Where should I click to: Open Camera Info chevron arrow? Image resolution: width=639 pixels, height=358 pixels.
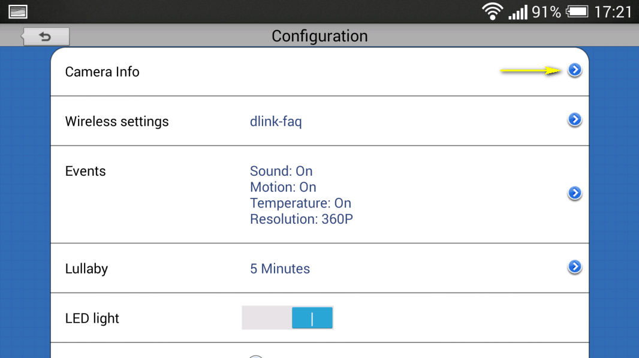point(575,70)
